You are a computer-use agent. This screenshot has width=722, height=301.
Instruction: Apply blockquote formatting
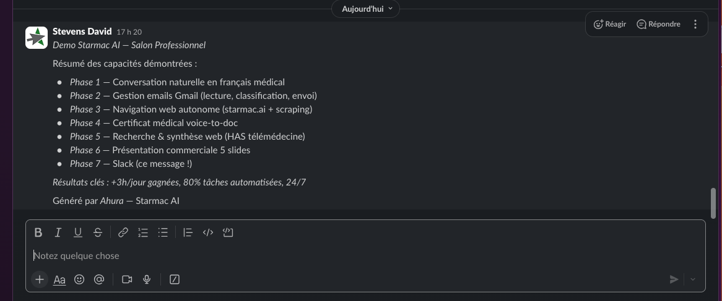point(188,232)
